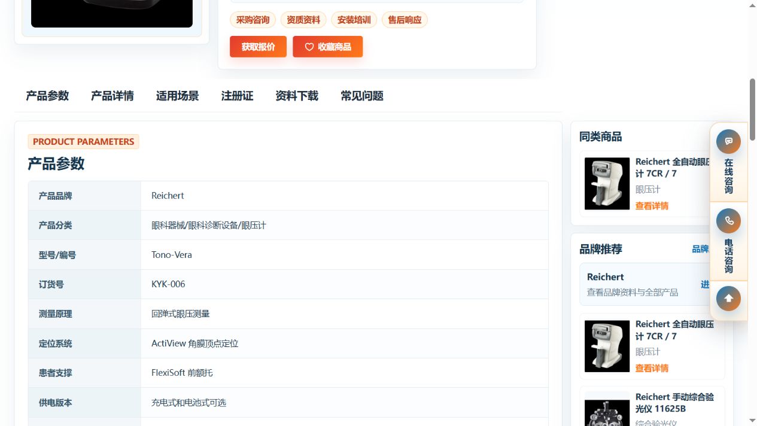
Task: Click the 在线咨询 label
Action: pyautogui.click(x=728, y=176)
